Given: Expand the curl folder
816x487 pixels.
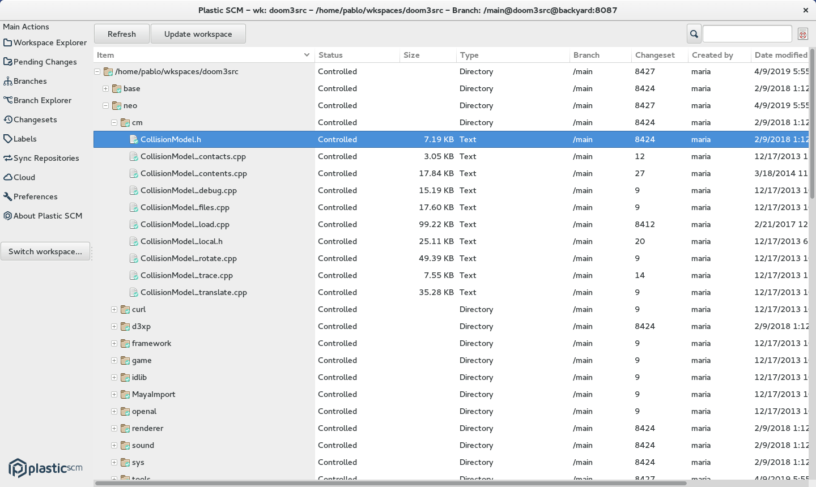Looking at the screenshot, I should click(114, 310).
